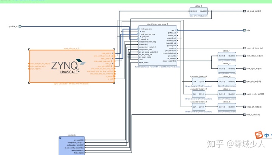Click the gmii_rxclk pin arrow on Ethernet block
The width and height of the screenshot is (272, 155).
pyautogui.click(x=140, y=36)
